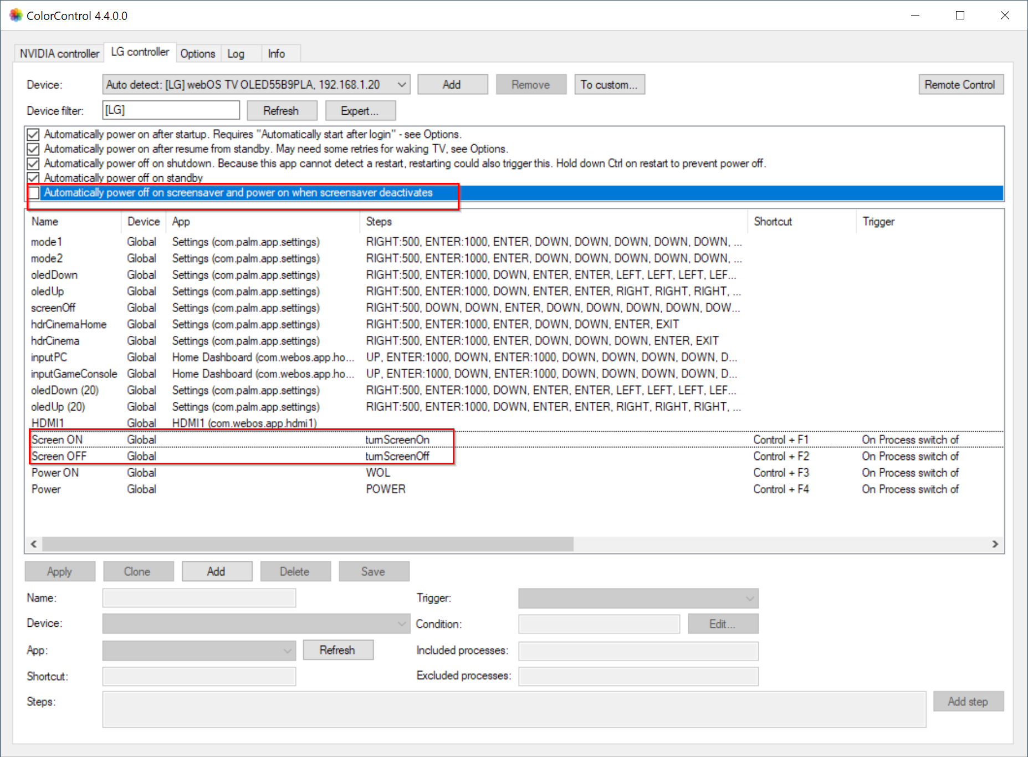Click the Add device button

tap(452, 84)
